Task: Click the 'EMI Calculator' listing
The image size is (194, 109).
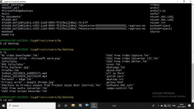Action: point(13,64)
